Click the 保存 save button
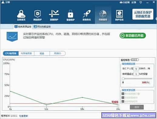Viewport: 157px width, 119px height. click(137, 107)
